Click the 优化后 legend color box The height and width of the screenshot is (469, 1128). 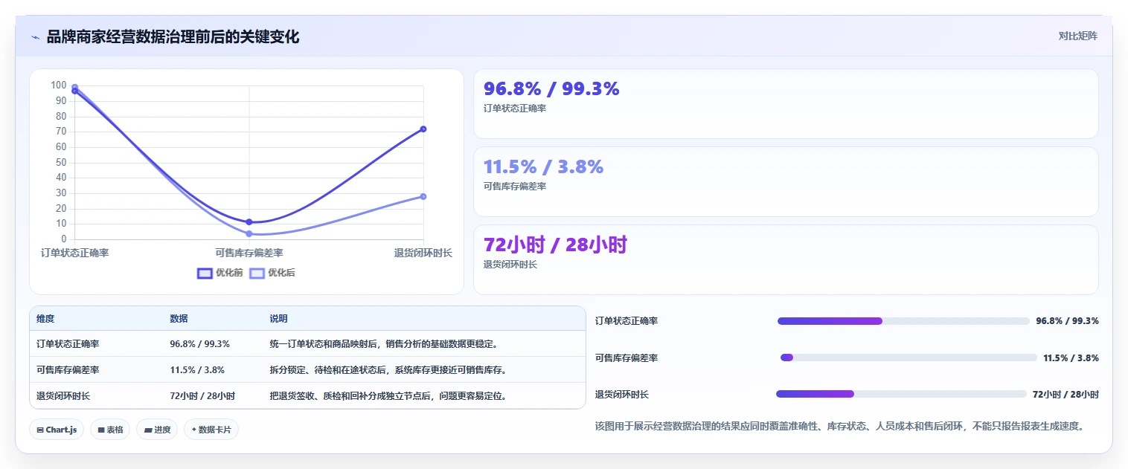pos(257,273)
